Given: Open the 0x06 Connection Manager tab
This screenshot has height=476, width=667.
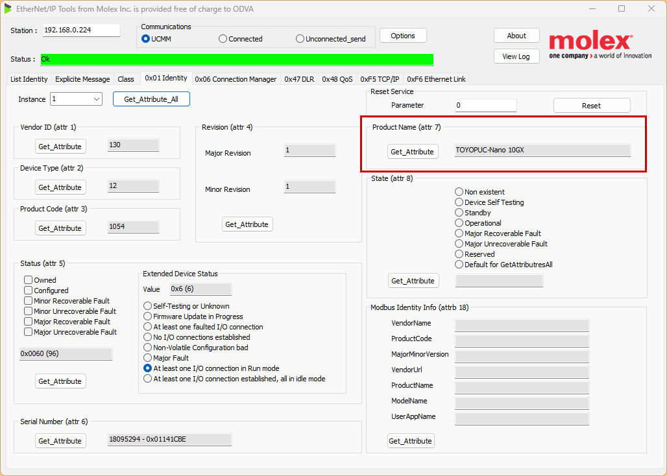Looking at the screenshot, I should click(236, 79).
